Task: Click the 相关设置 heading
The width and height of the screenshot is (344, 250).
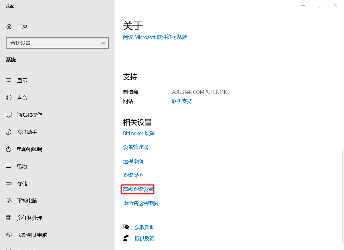Action: click(137, 122)
